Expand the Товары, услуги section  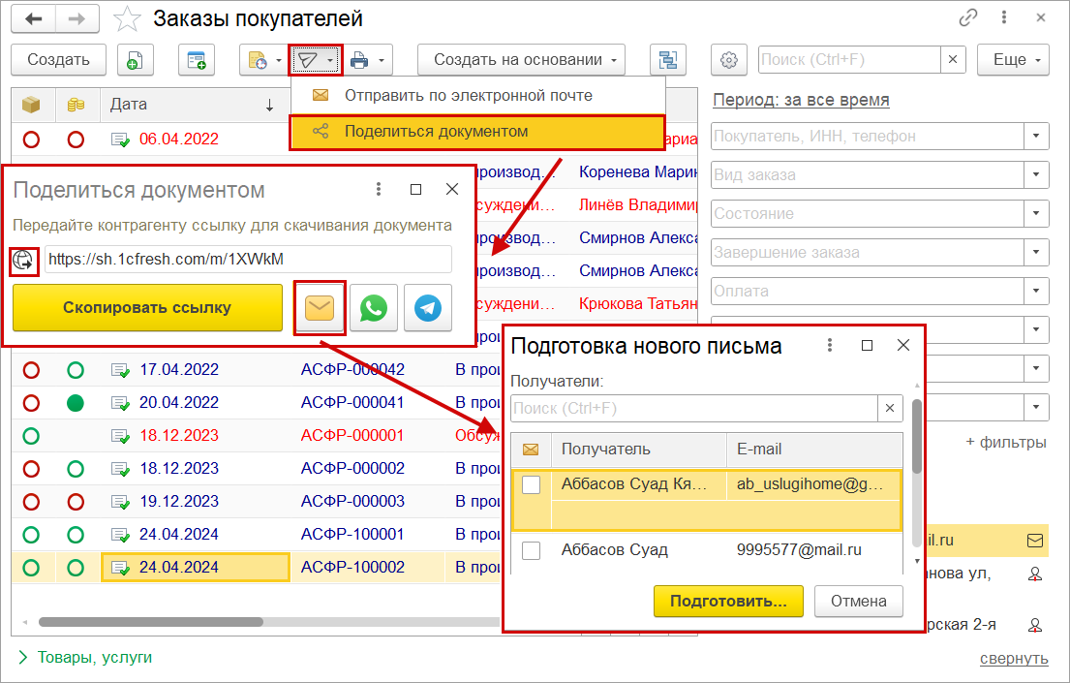85,657
